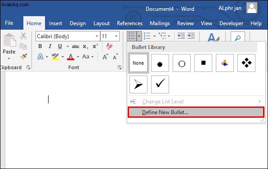Toggle Italic formatting
268x169 pixels.
tap(50, 46)
